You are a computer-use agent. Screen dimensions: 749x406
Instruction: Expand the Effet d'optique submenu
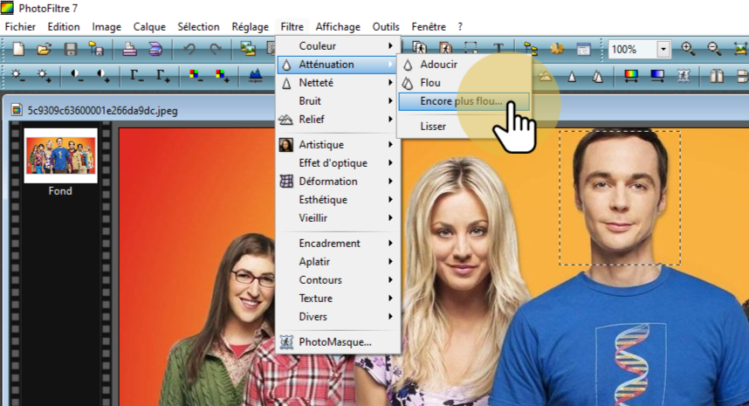point(338,163)
